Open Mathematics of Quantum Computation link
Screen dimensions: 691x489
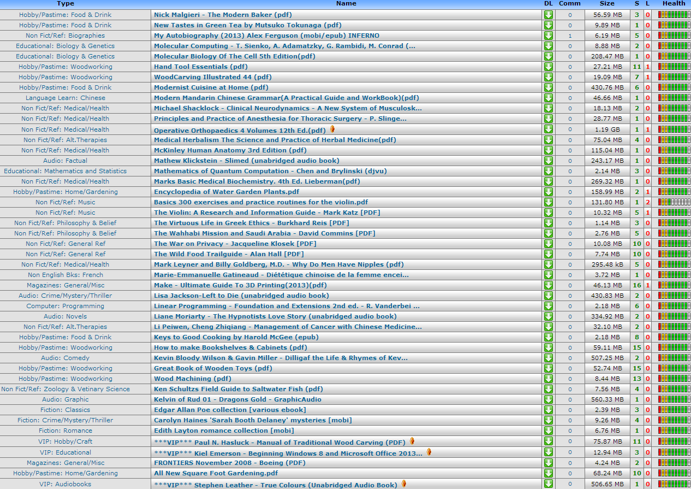pyautogui.click(x=270, y=171)
